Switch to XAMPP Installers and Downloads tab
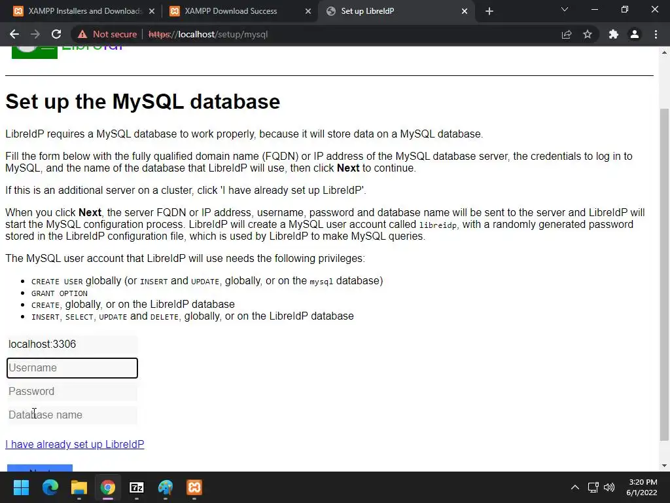670x503 pixels. [x=83, y=11]
